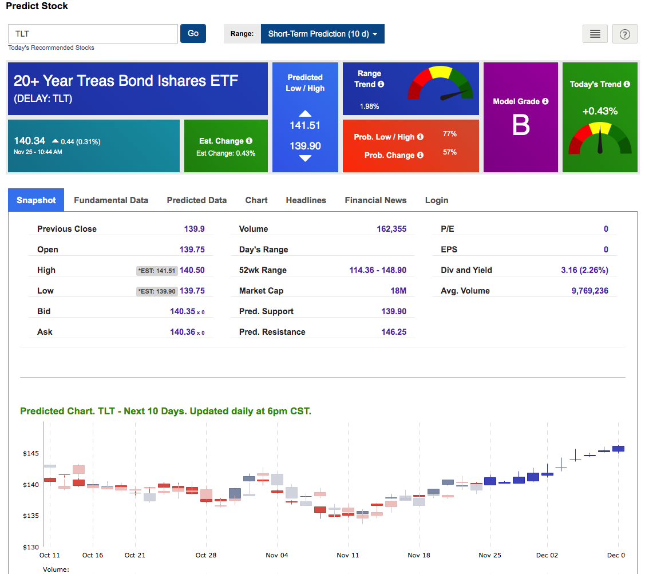645x574 pixels.
Task: Click the predicted high 141.51 value
Action: tap(305, 125)
